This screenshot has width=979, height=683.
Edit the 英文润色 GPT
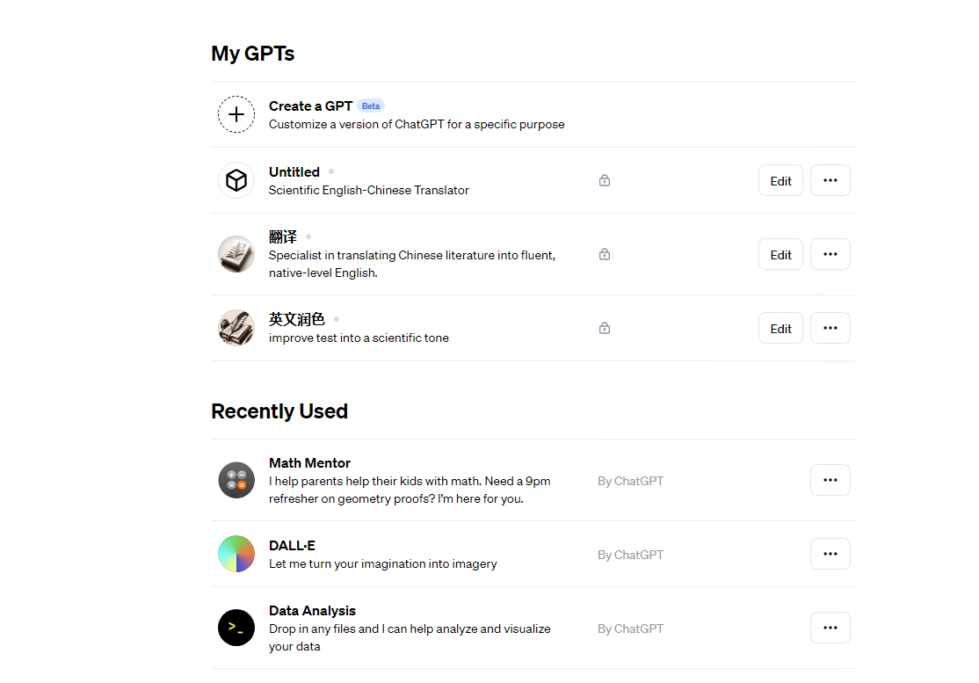click(x=780, y=328)
